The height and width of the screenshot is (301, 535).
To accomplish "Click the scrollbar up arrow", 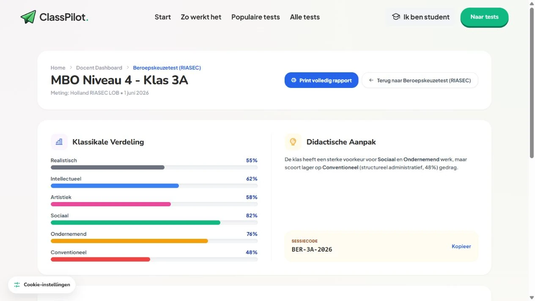I will coord(532,3).
